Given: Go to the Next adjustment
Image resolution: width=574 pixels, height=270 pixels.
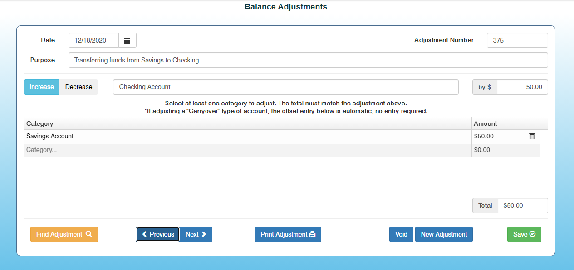Looking at the screenshot, I should [x=196, y=234].
